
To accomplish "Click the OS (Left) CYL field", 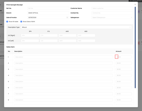I will pyautogui.click(x=49, y=41).
